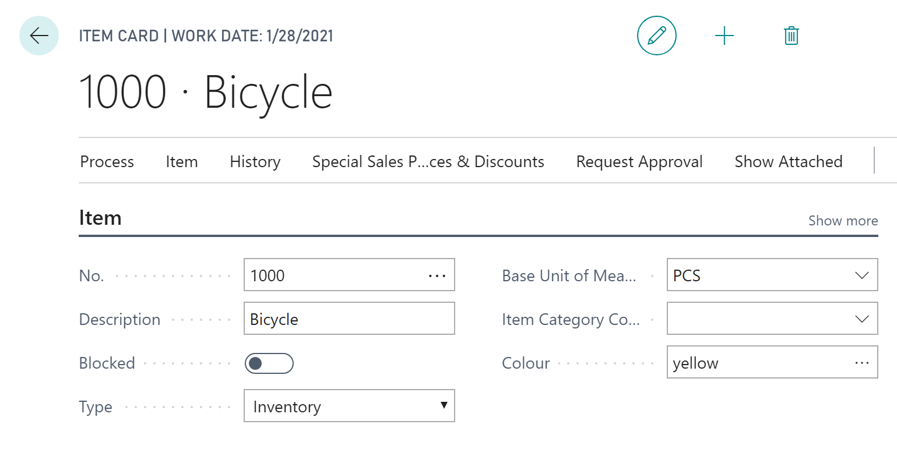
Task: Open the Item menu
Action: [x=182, y=161]
